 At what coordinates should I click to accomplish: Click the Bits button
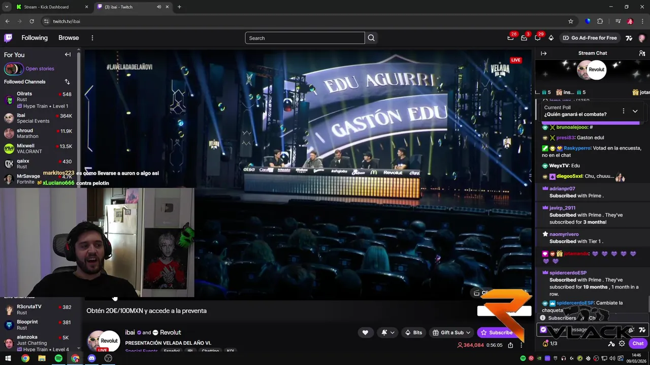(413, 333)
